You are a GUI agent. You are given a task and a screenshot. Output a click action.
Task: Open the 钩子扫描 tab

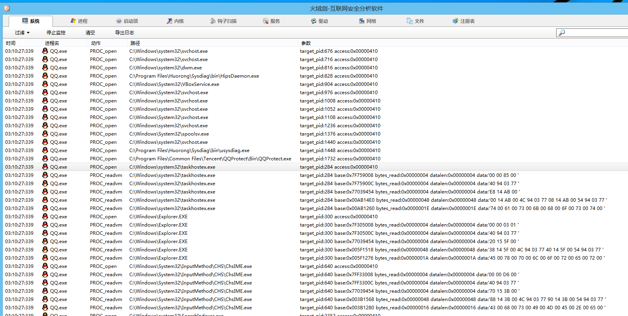tap(223, 21)
